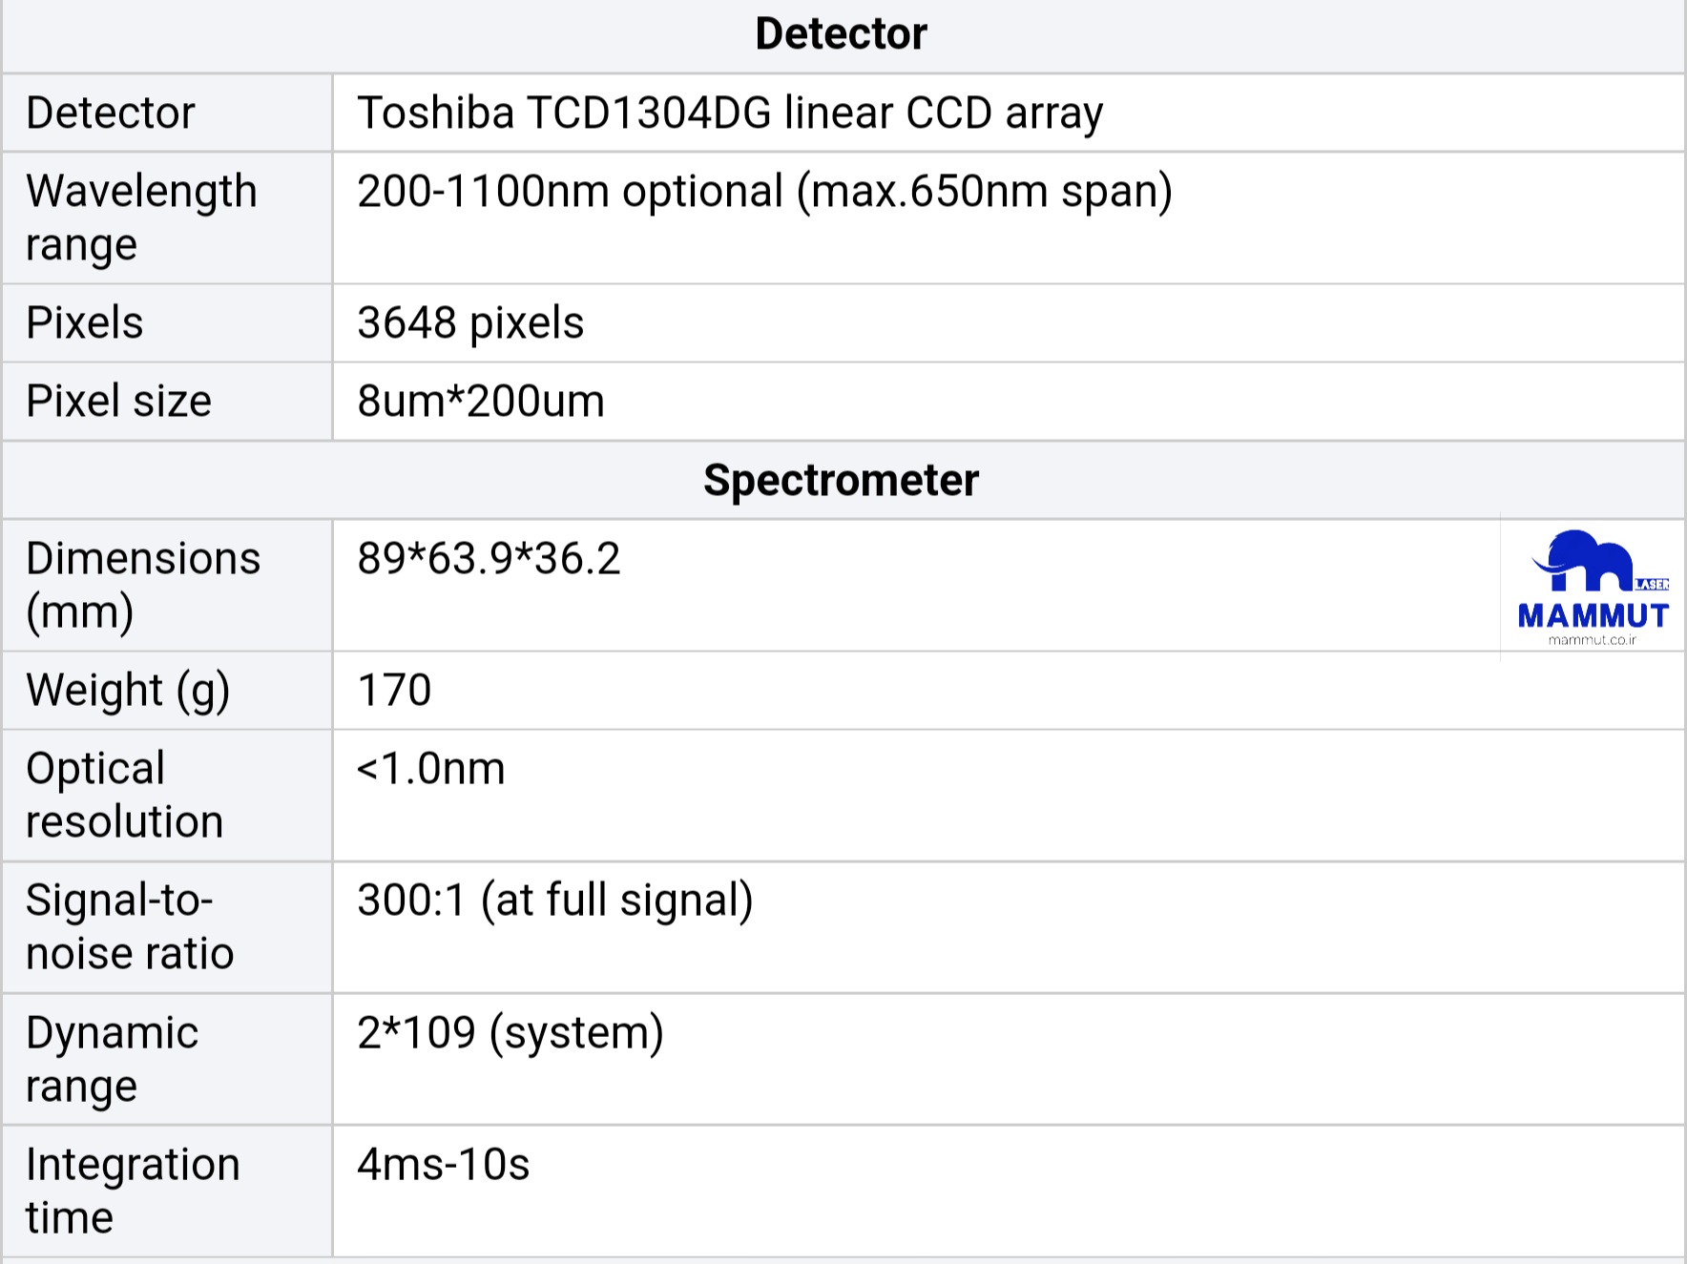This screenshot has width=1687, height=1264.
Task: Click the 4ms-10s integration time value
Action: [x=443, y=1164]
